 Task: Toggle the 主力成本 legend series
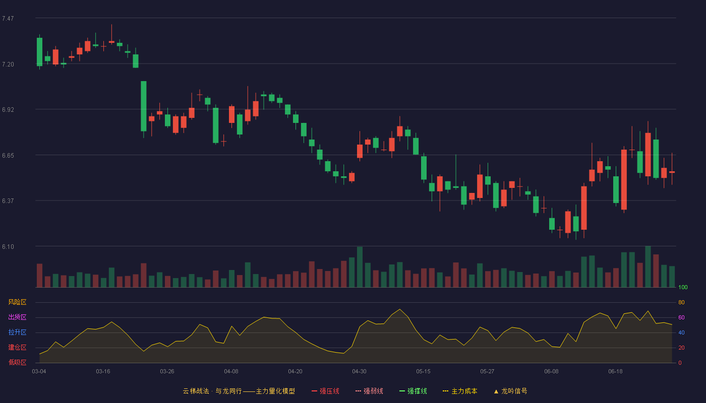(x=459, y=391)
